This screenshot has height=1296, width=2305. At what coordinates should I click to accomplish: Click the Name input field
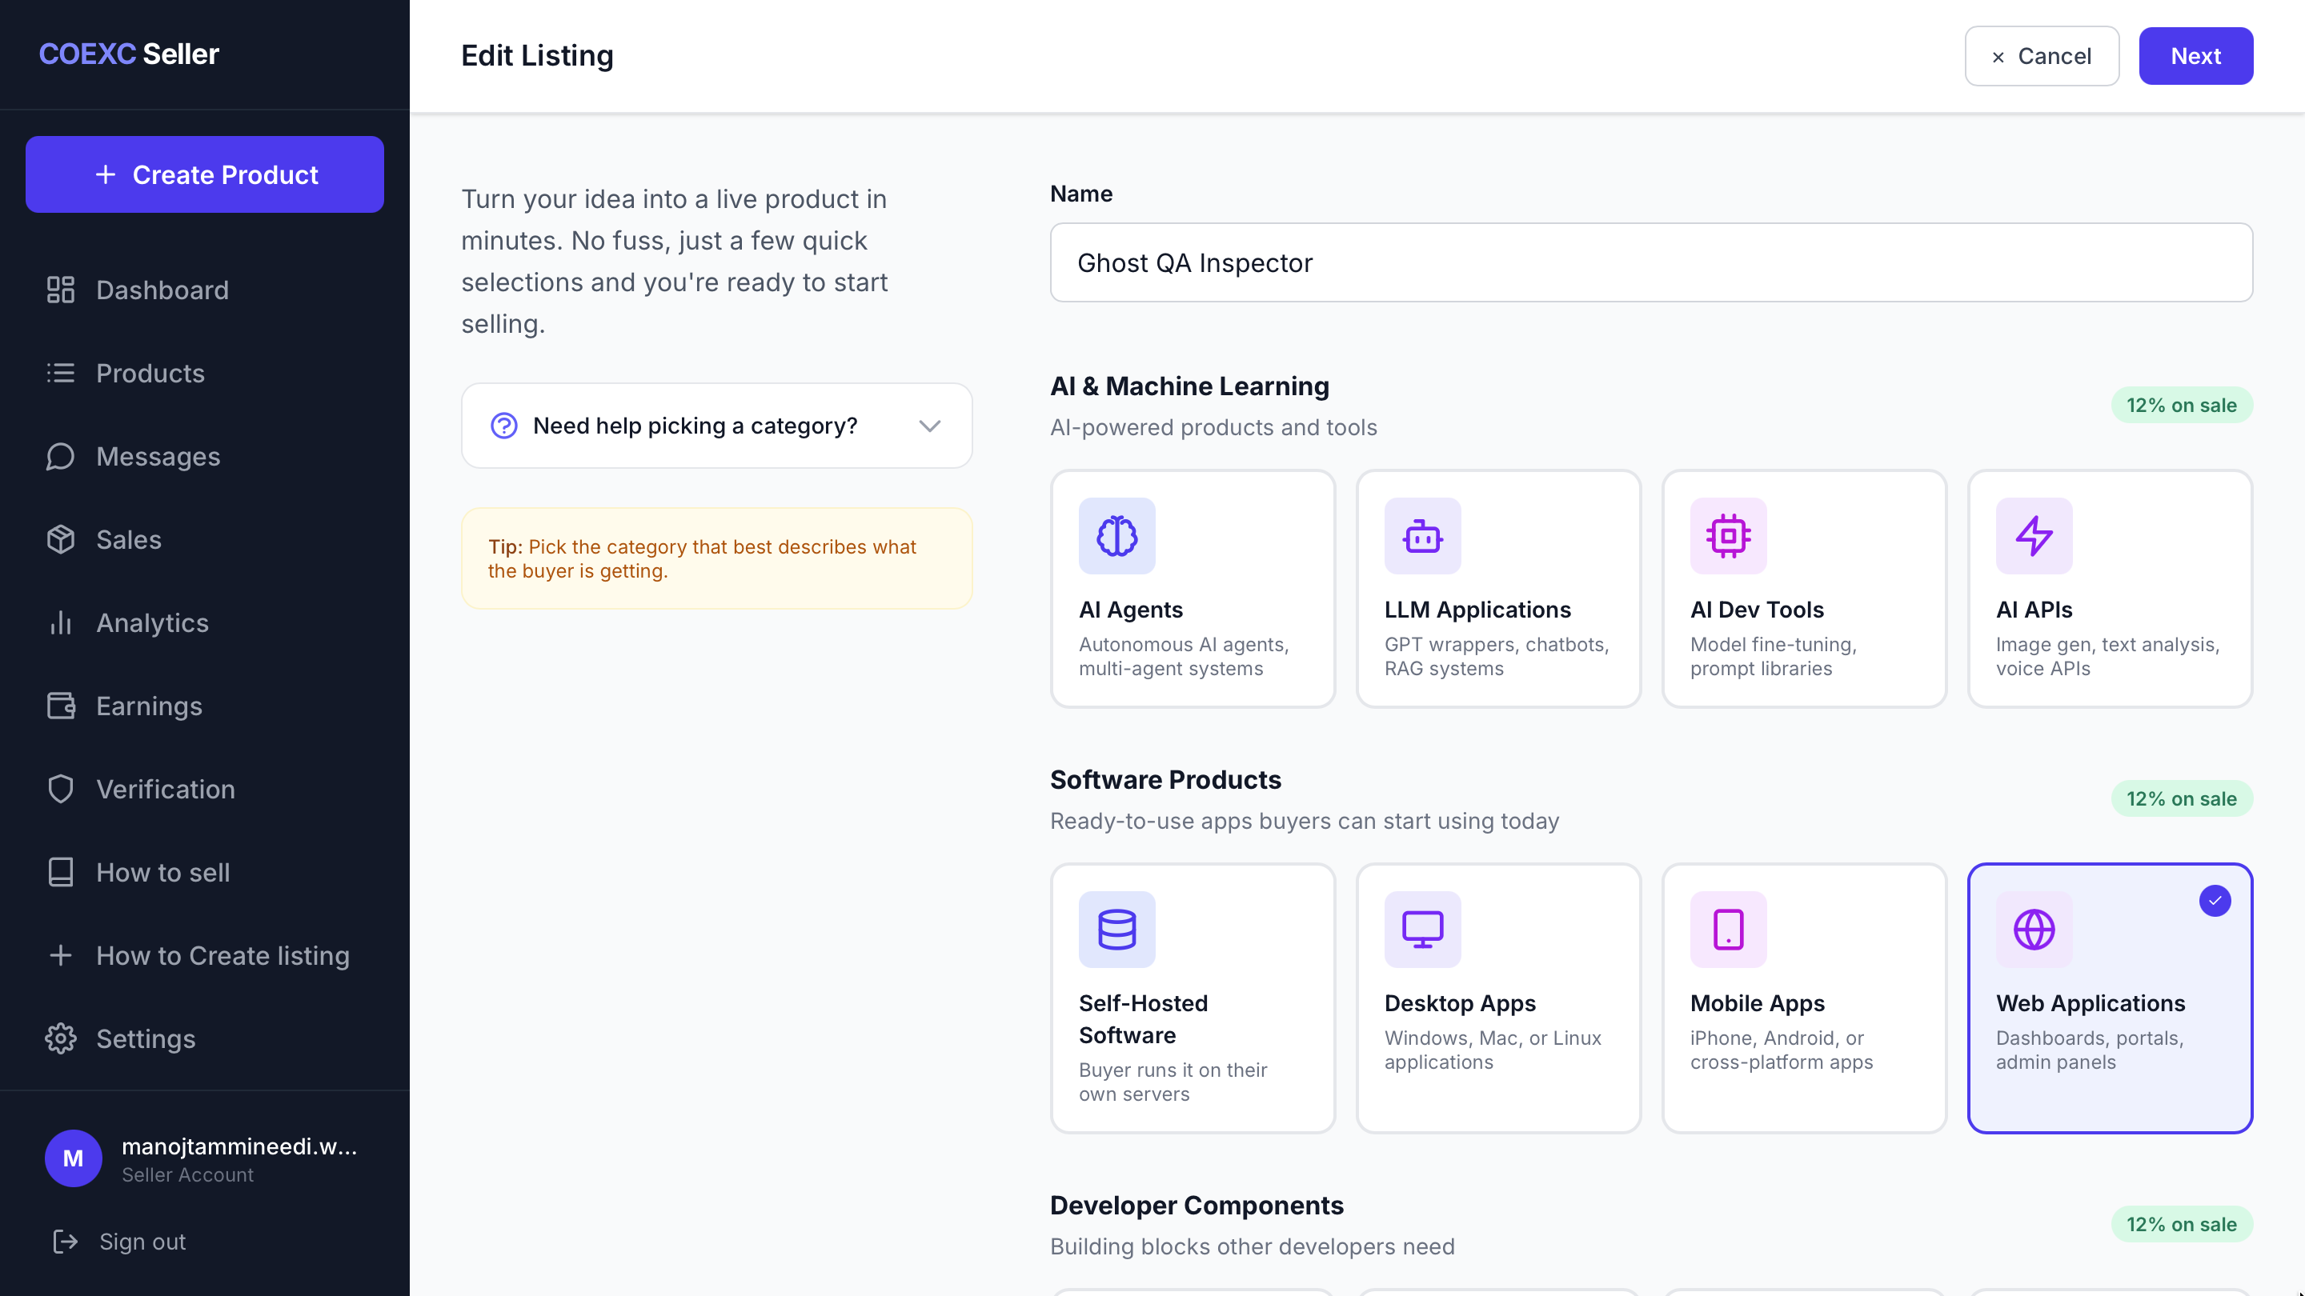coord(1650,263)
